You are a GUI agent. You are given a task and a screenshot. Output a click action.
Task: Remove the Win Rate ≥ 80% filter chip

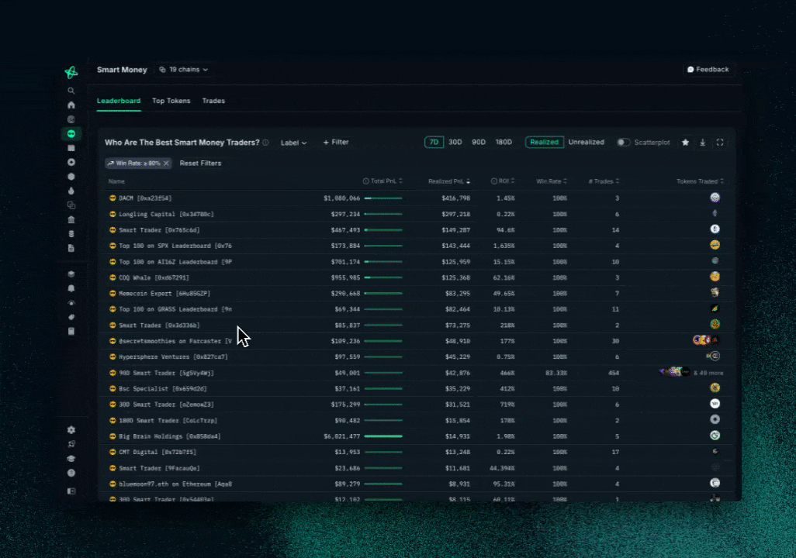pos(166,164)
